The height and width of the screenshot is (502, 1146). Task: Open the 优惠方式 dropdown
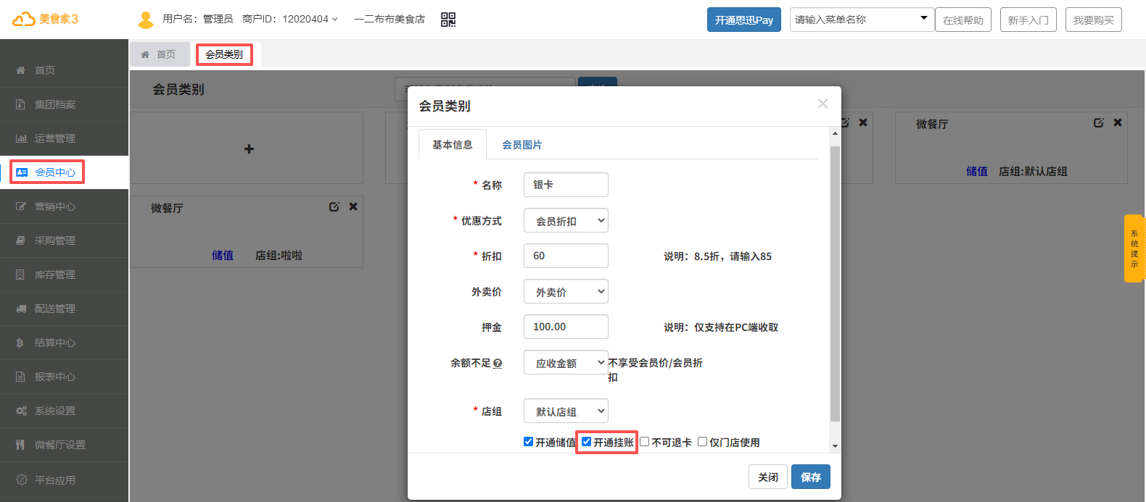click(x=566, y=221)
